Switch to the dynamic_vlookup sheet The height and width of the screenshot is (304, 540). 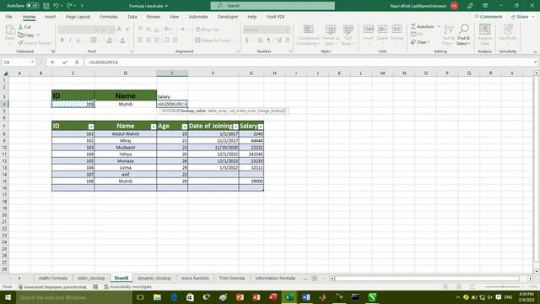point(154,278)
